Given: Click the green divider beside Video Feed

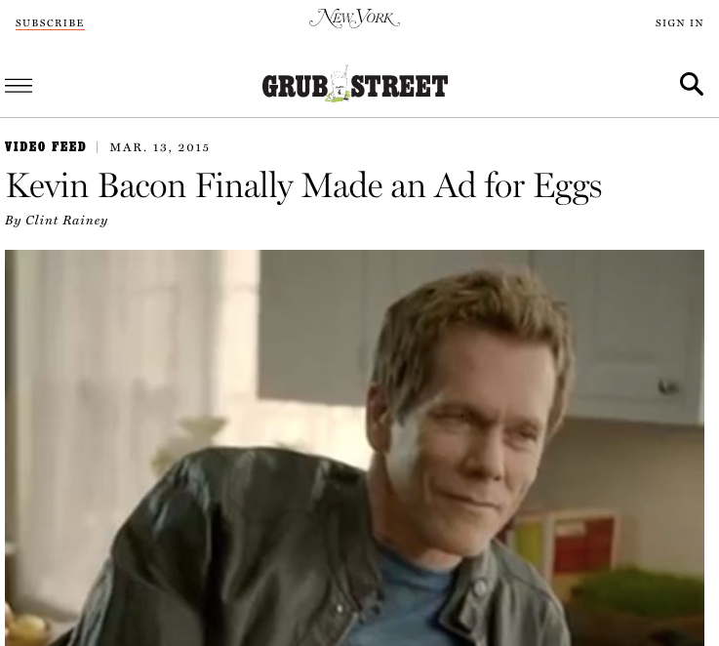Looking at the screenshot, I should click(x=98, y=146).
